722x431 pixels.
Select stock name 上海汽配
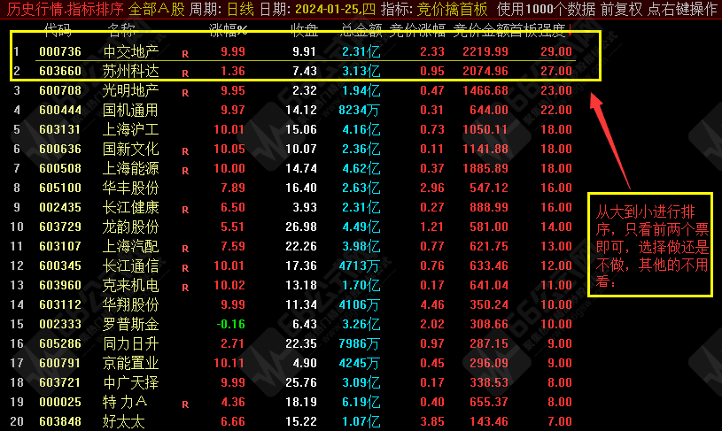click(131, 246)
